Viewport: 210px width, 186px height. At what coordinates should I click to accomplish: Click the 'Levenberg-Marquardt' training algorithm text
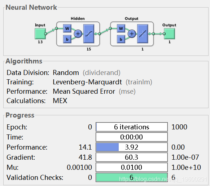click(87, 82)
